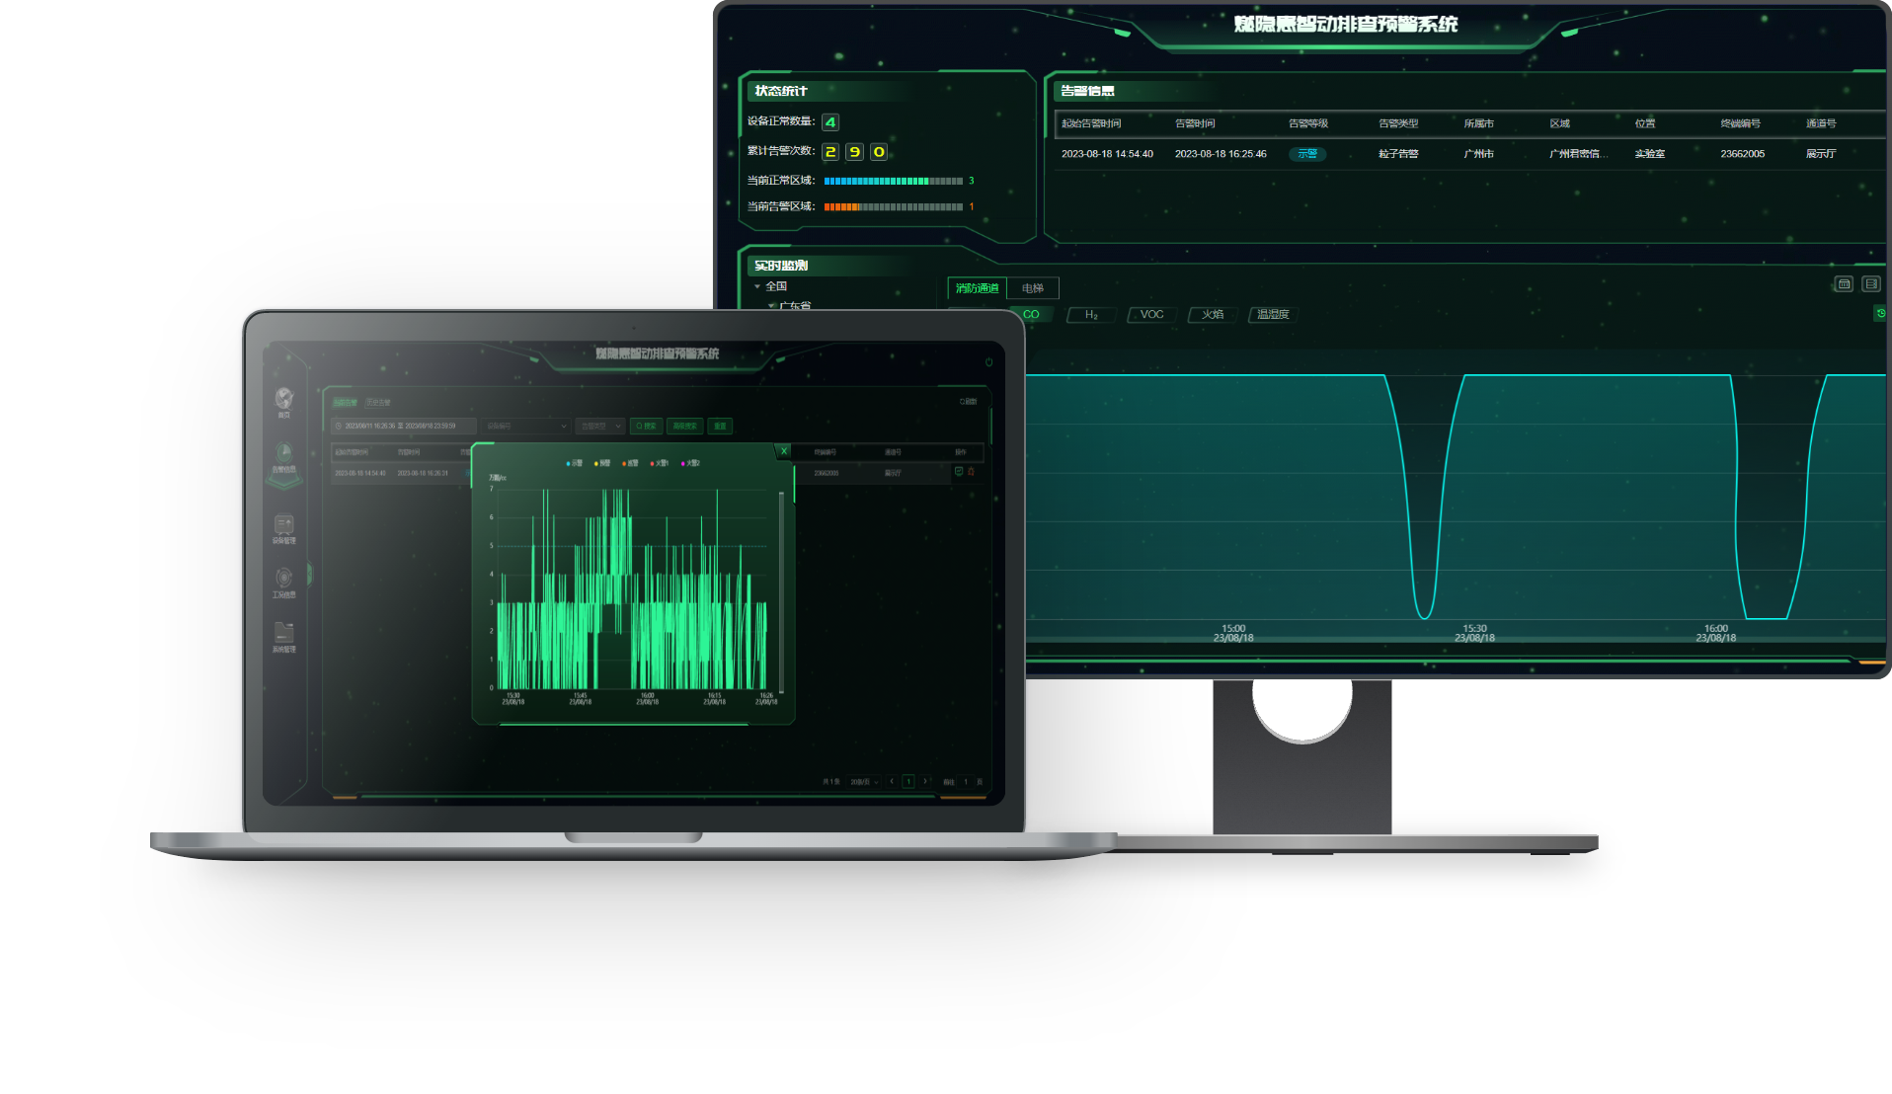
Task: Click the list view icon on monitor
Action: pyautogui.click(x=1870, y=284)
